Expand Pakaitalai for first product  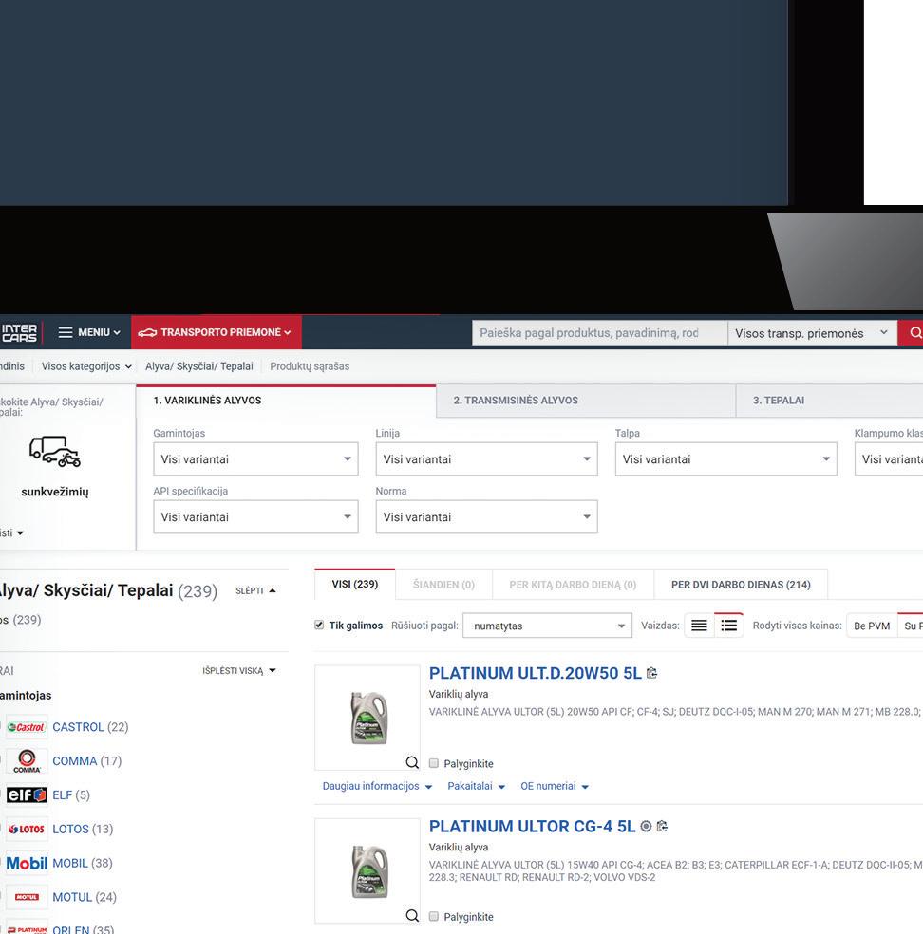coord(476,786)
